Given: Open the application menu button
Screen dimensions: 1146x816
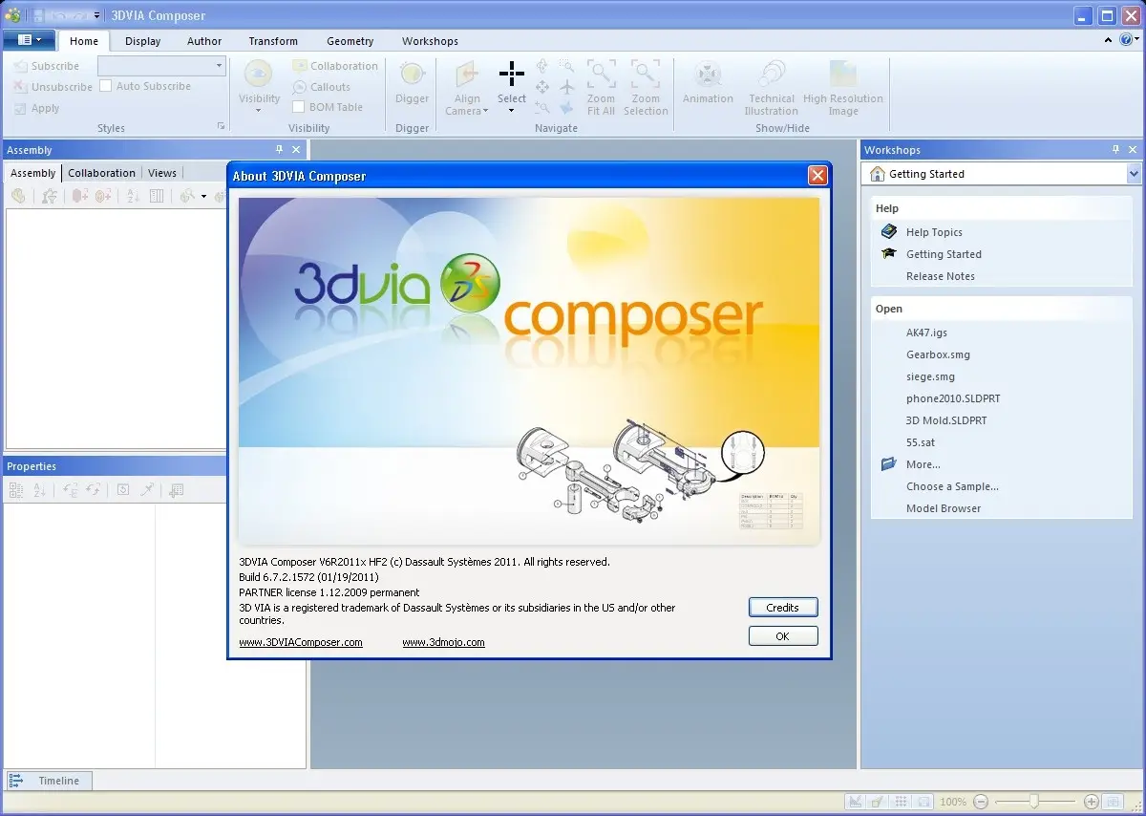Looking at the screenshot, I should tap(29, 40).
